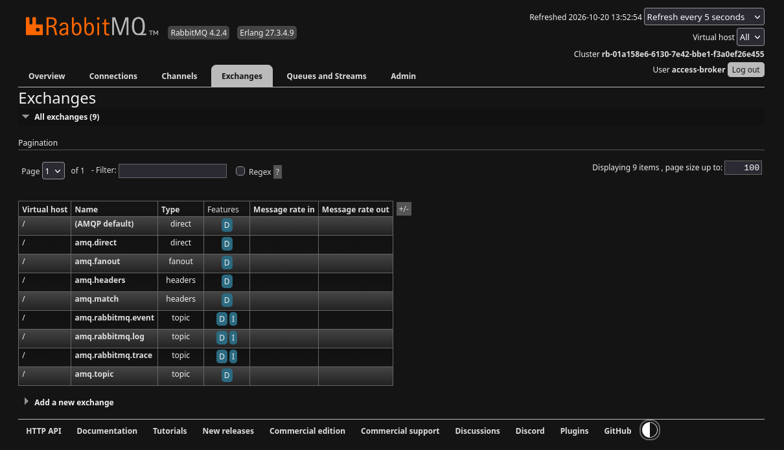Sort table by Name column header
The image size is (784, 450).
click(86, 209)
